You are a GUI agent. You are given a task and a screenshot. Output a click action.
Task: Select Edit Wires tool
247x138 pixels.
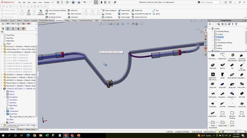point(73,10)
